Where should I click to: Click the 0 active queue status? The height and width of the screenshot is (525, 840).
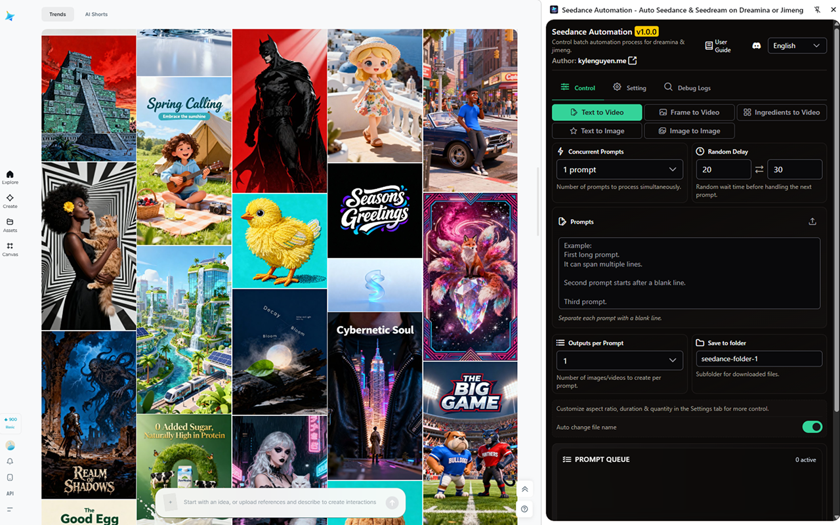pyautogui.click(x=806, y=460)
